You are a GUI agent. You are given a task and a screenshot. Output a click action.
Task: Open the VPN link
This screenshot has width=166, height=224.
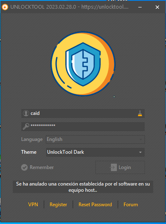(33, 205)
